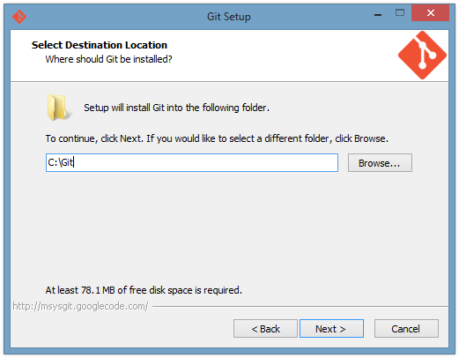Click 'Setup will install Git' message text
Viewport: 459px width, 358px height.
click(x=176, y=108)
